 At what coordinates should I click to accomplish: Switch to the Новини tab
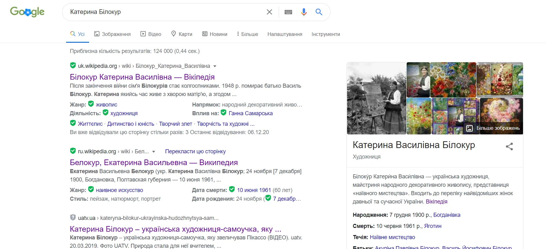[215, 34]
